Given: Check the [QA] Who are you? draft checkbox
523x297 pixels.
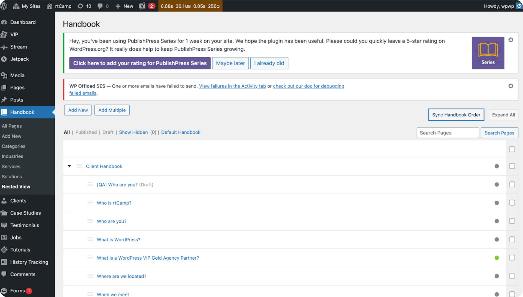Looking at the screenshot, I should coord(512,184).
